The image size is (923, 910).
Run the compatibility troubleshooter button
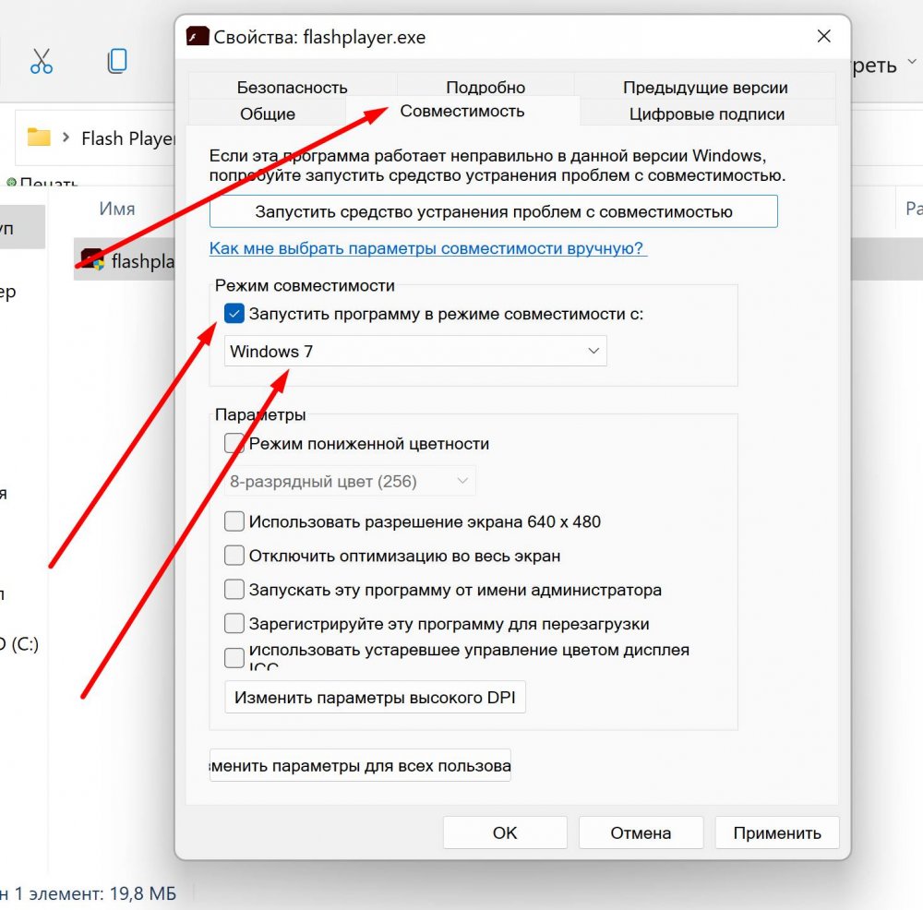point(493,211)
